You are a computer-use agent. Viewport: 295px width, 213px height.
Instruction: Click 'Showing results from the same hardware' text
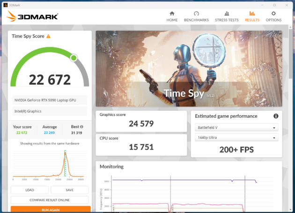pyautogui.click(x=50, y=144)
